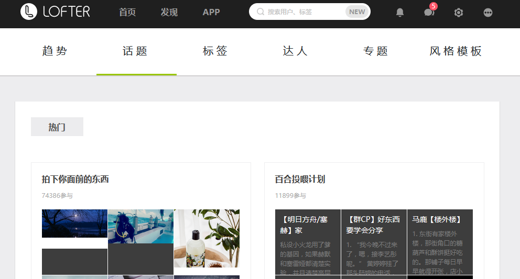
Task: Open the 达人 tab
Action: [x=295, y=51]
